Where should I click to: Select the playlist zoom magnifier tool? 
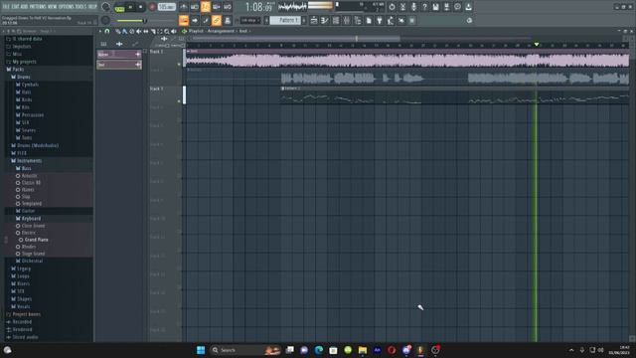pos(167,31)
